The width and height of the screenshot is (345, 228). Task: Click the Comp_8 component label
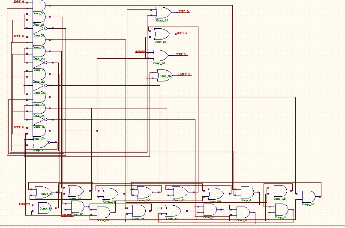pos(39,127)
